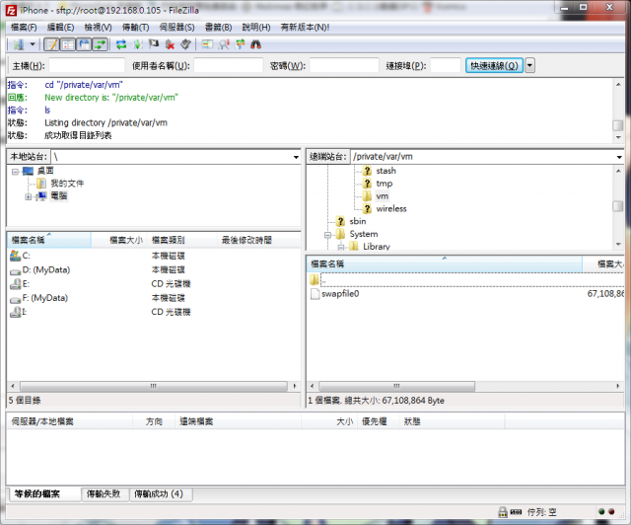This screenshot has height=525, width=631.
Task: Select wireless folder in remote tree
Action: click(x=391, y=208)
